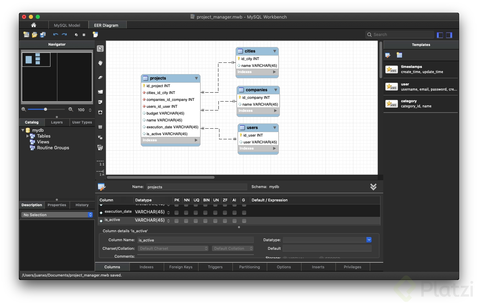
Task: Click the home icon tab
Action: [x=34, y=25]
